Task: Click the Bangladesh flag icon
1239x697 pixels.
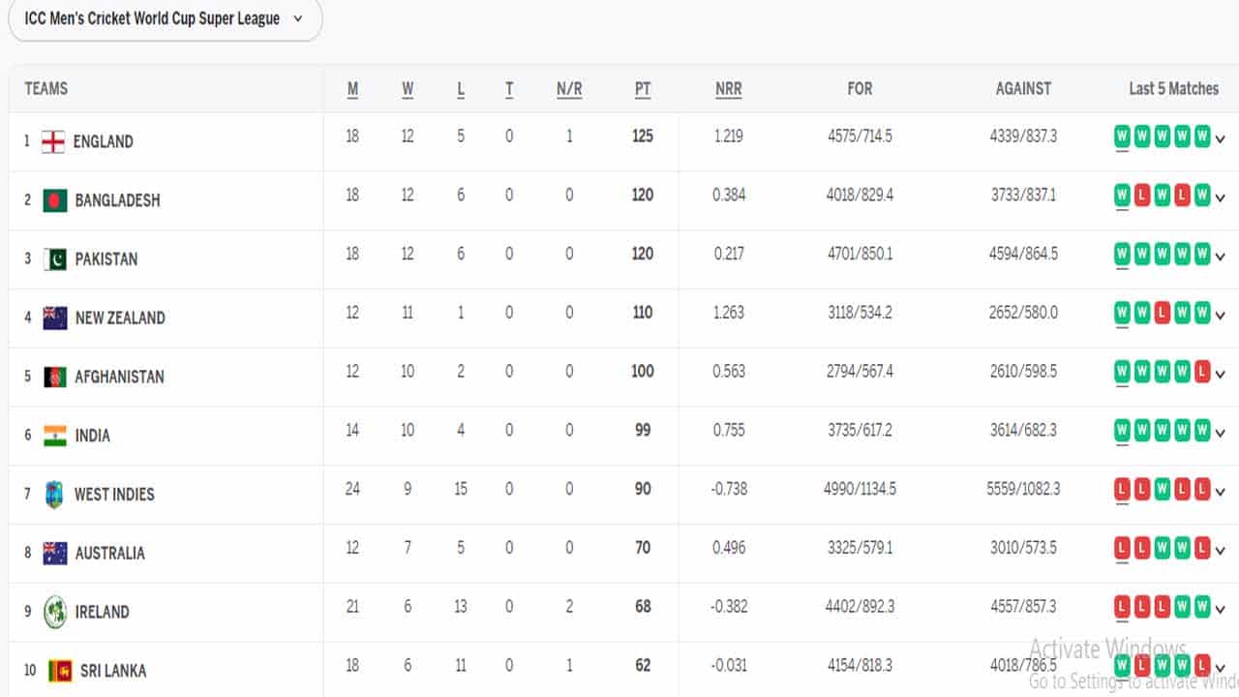Action: coord(55,200)
